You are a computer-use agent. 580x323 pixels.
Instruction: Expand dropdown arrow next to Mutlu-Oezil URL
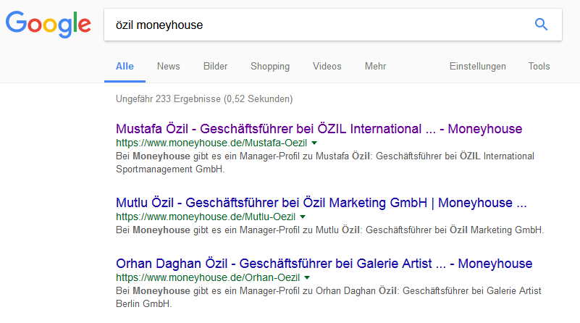(303, 217)
